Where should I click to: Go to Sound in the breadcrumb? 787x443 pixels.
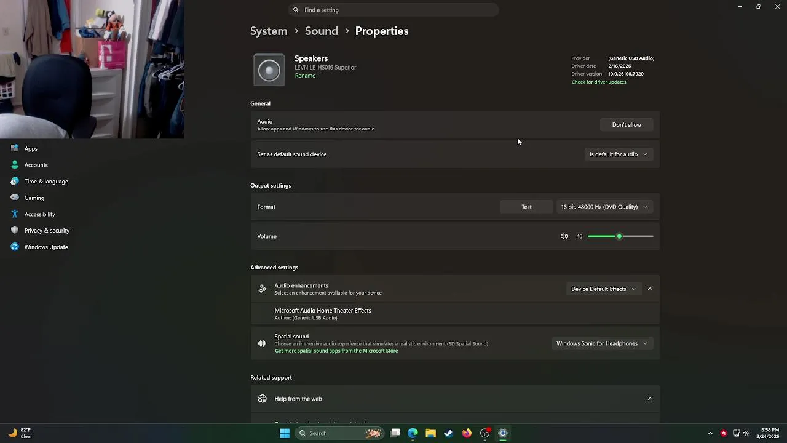(322, 31)
